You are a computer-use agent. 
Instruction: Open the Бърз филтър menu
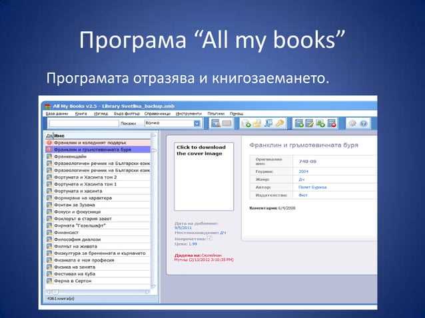[127, 114]
